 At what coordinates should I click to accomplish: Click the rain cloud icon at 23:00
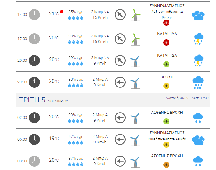pyautogui.click(x=198, y=82)
